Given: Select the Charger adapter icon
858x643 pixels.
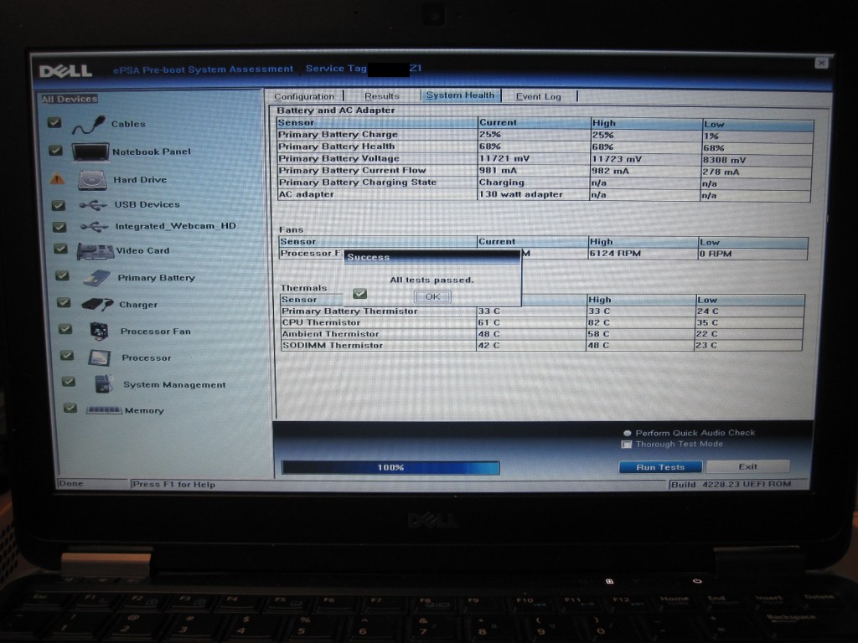Looking at the screenshot, I should (x=97, y=304).
